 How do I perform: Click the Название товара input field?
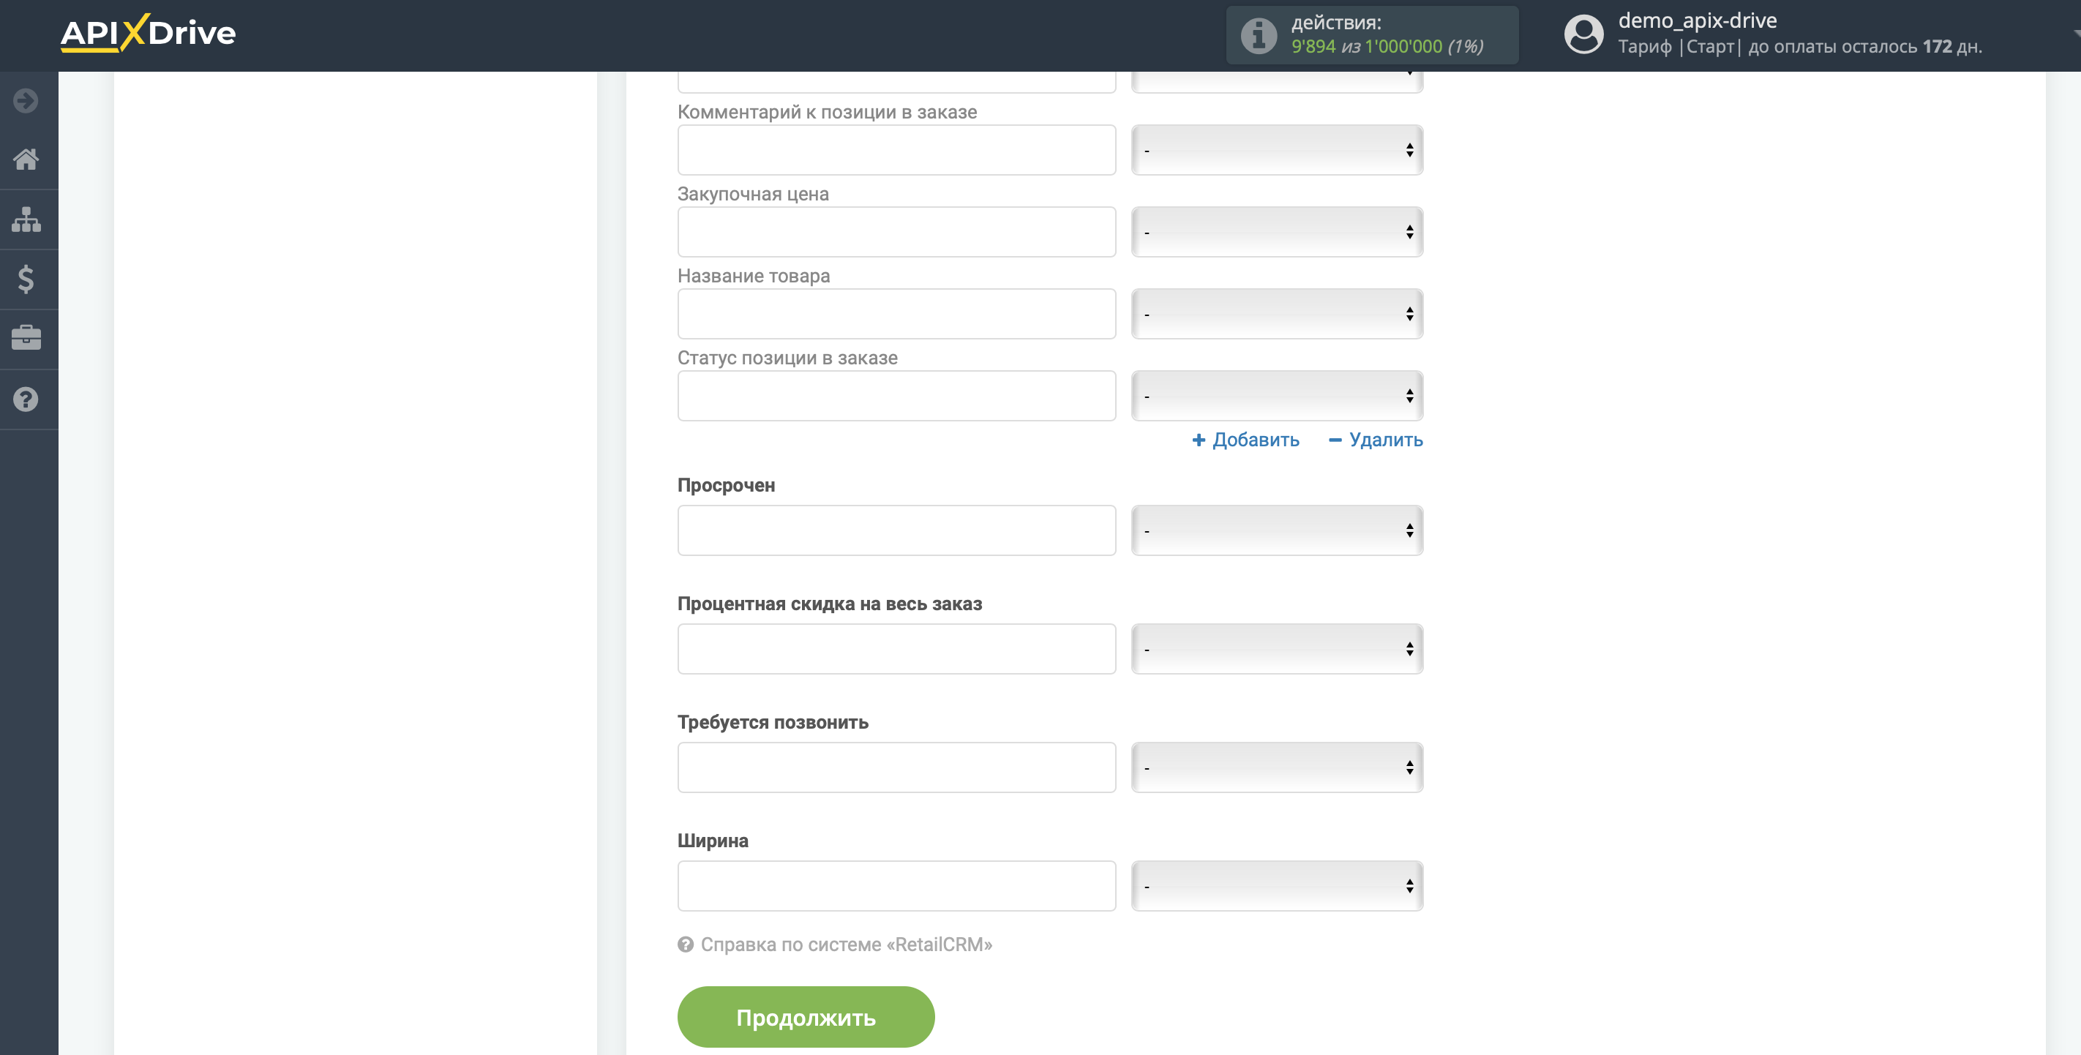tap(896, 315)
